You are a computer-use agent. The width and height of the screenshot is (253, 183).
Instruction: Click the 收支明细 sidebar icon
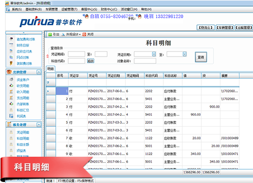pos(11,85)
